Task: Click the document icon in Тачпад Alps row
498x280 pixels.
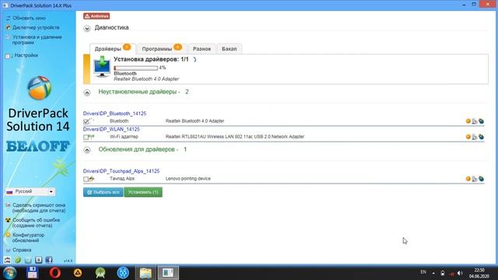Action: [475, 179]
